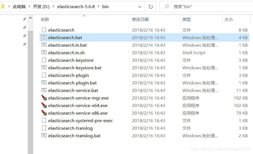Select the file name elasticsearch-translog
The width and height of the screenshot is (253, 154).
point(70,128)
